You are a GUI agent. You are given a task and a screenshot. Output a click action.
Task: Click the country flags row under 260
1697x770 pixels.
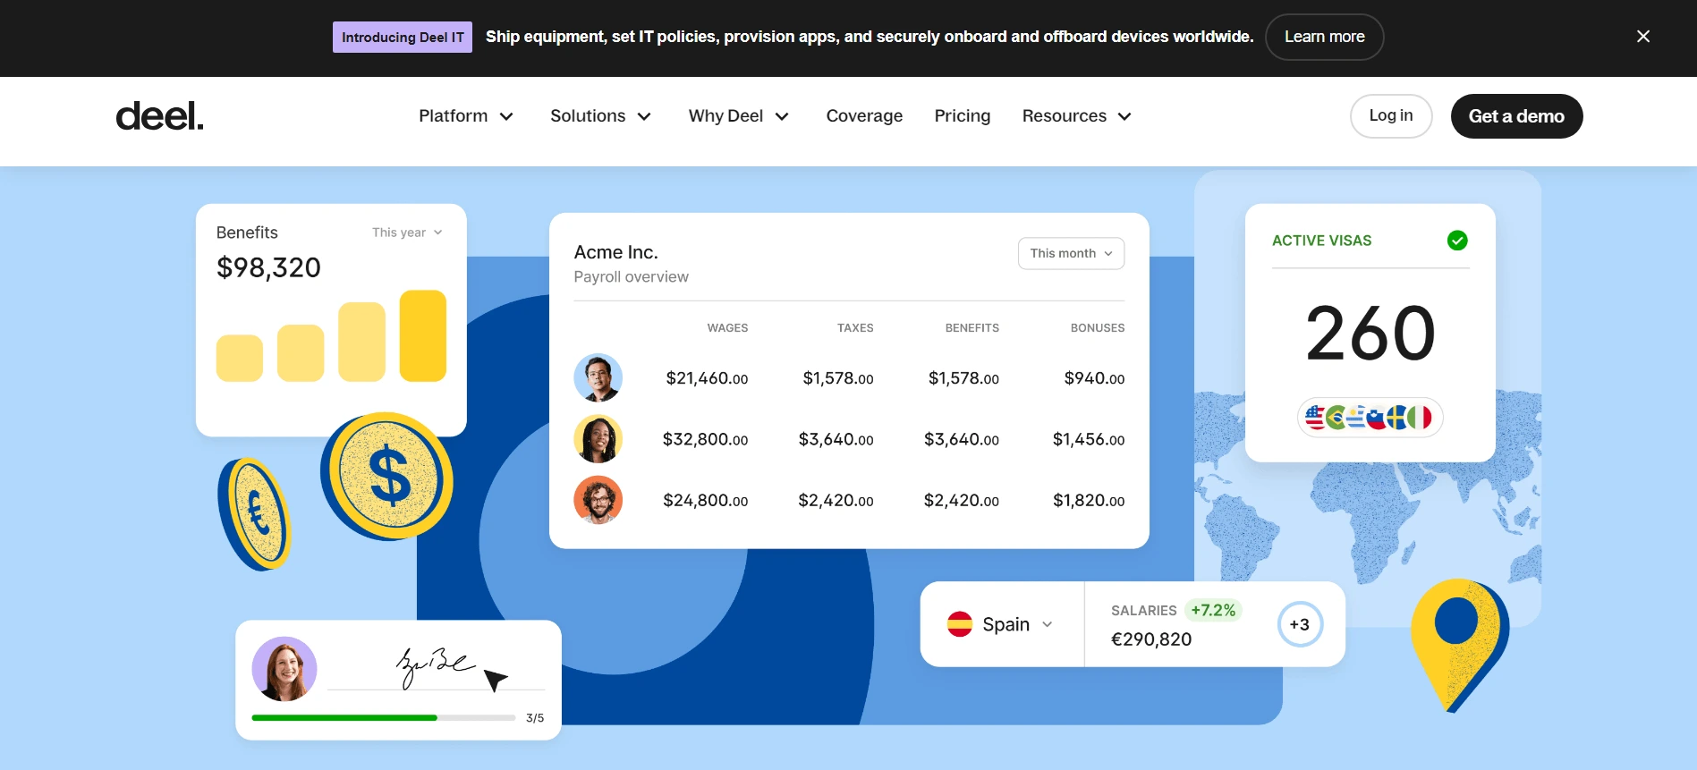coord(1370,418)
